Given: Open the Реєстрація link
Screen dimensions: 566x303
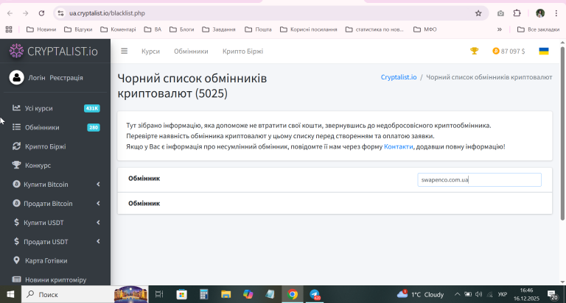Looking at the screenshot, I should [x=66, y=78].
